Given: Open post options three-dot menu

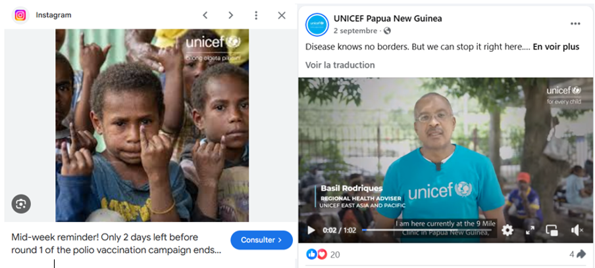Looking at the screenshot, I should (x=575, y=24).
